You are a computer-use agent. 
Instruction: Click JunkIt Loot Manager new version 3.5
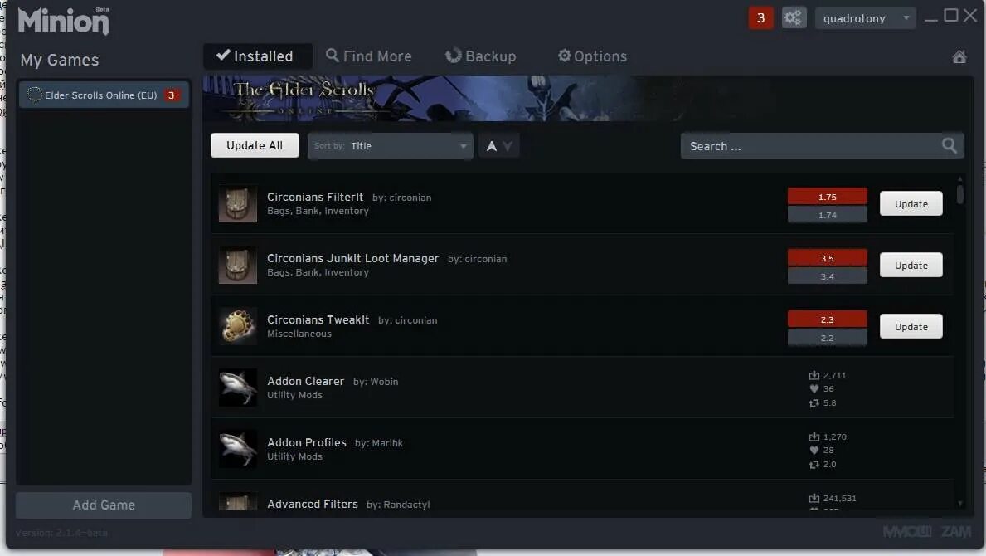click(827, 258)
